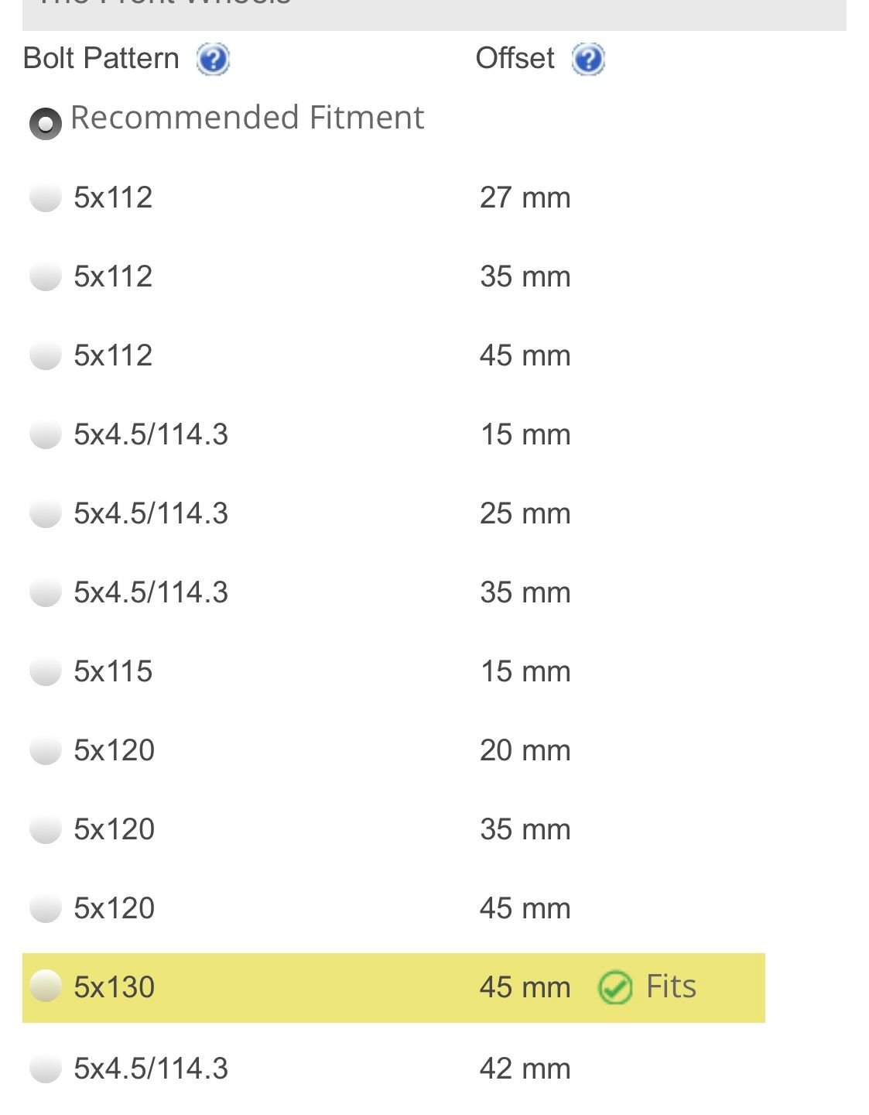
Task: Select 5x112 with 27 mm offset radio button
Action: click(x=46, y=197)
